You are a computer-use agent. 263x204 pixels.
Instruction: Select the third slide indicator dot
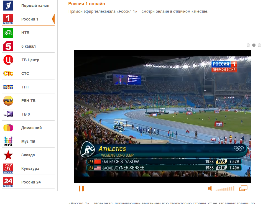point(259,45)
